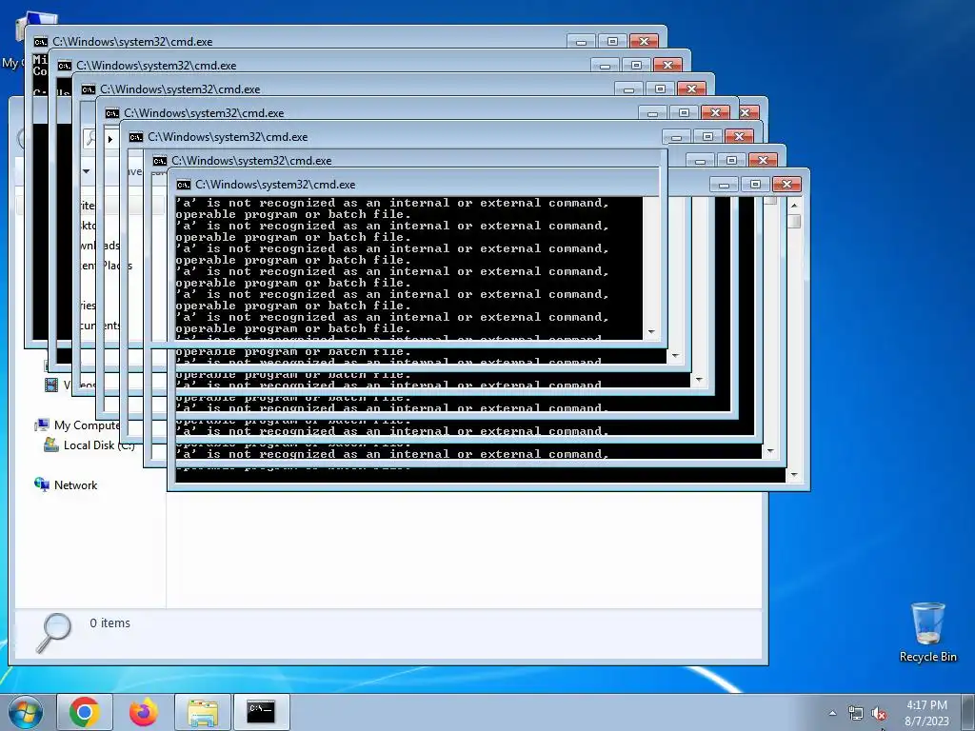Launch Firefox from the taskbar
Viewport: 975px width, 731px height.
coord(144,712)
